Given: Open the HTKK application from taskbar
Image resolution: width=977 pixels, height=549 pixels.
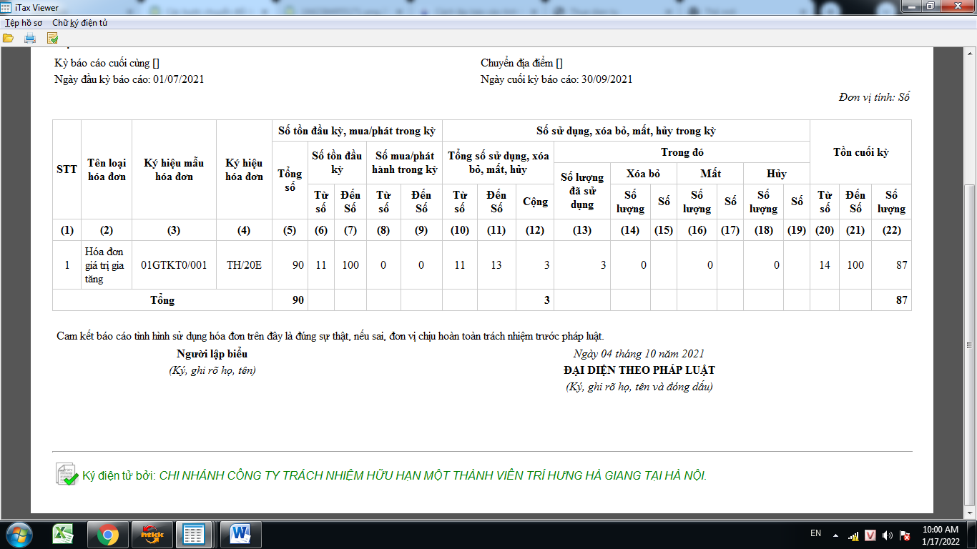Looking at the screenshot, I should tap(152, 534).
